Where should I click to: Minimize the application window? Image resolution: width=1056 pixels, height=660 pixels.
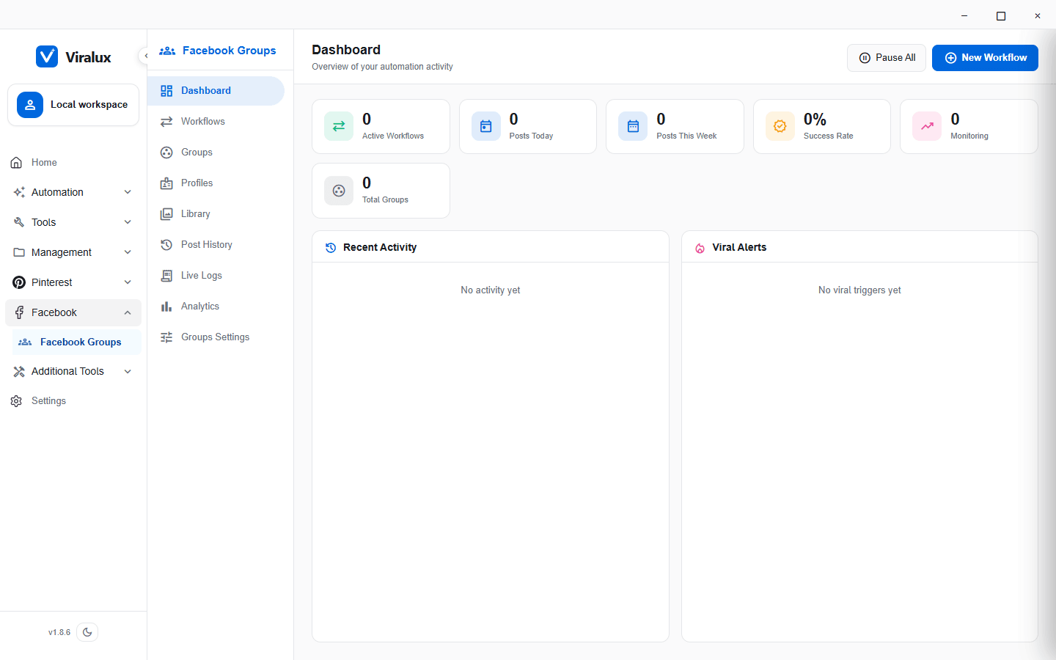coord(964,15)
